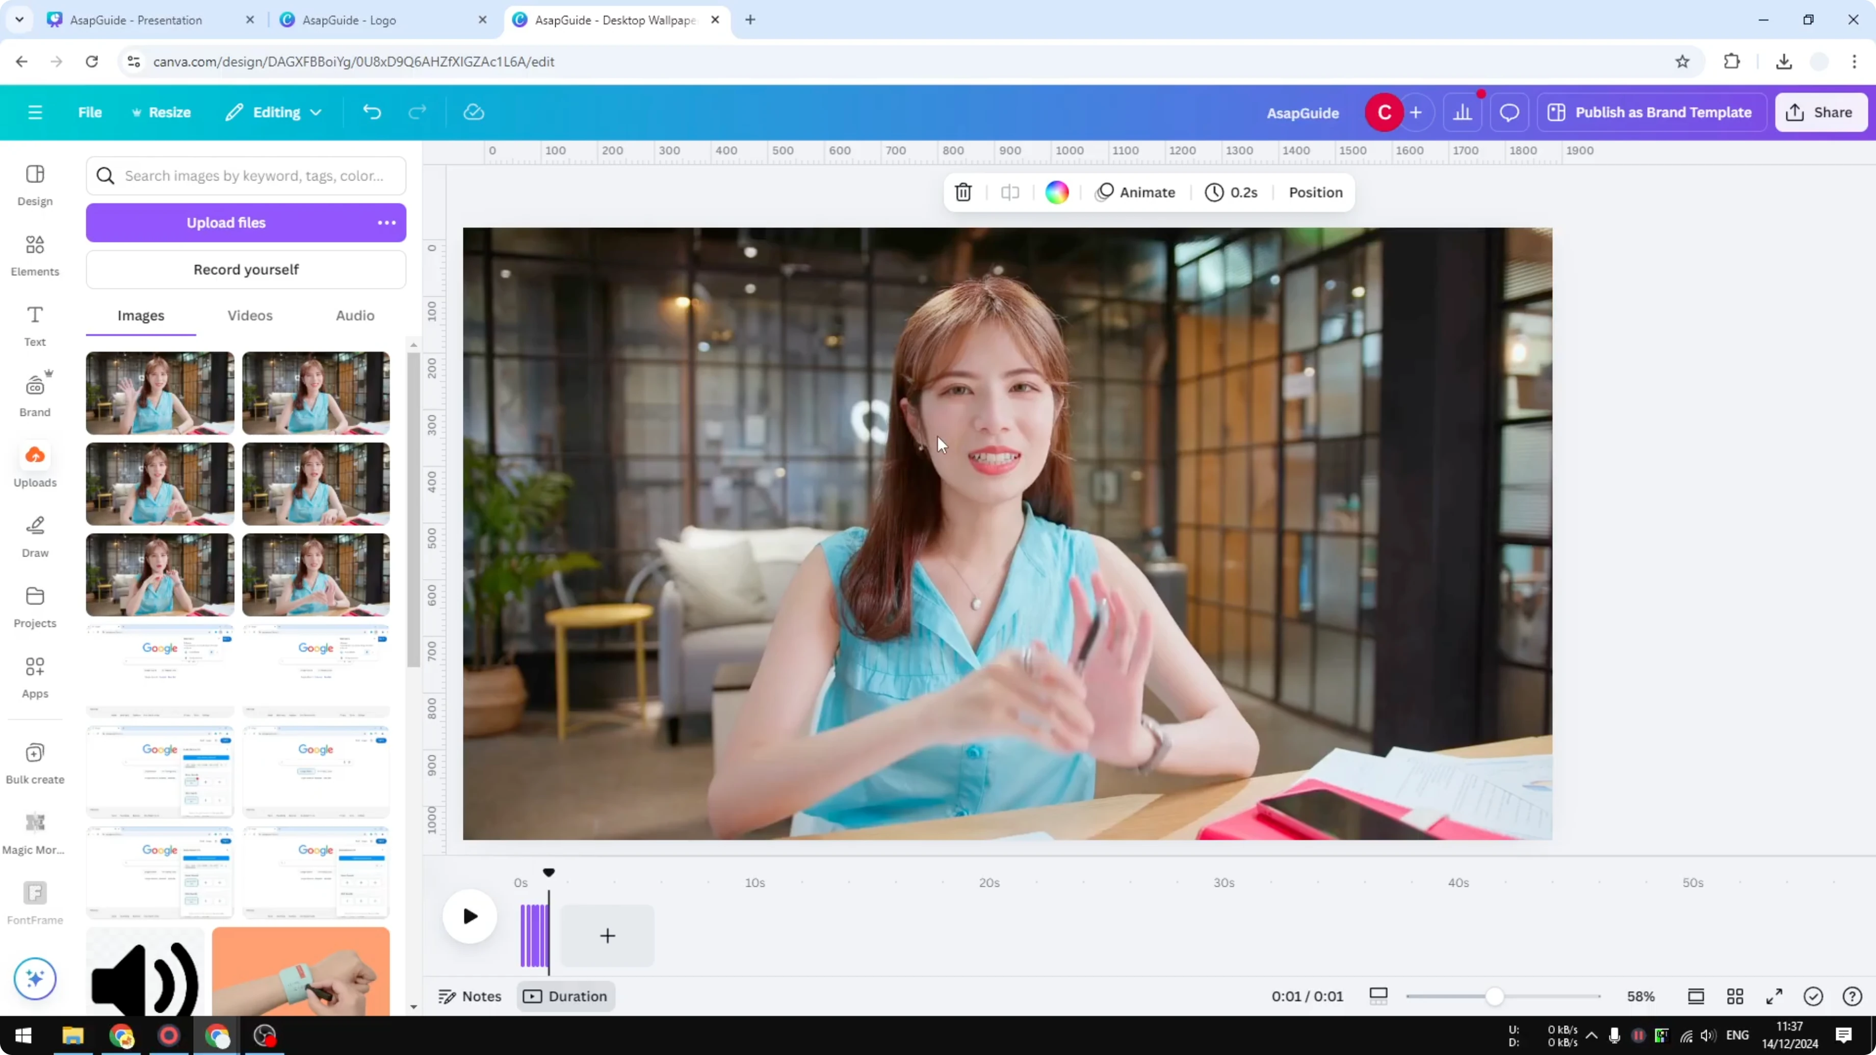Open the analytics bar chart icon
Viewport: 1876px width, 1055px height.
[x=1463, y=113]
